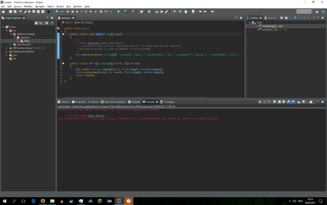
Task: Toggle Show Console on standard output change
Action: click(288, 102)
